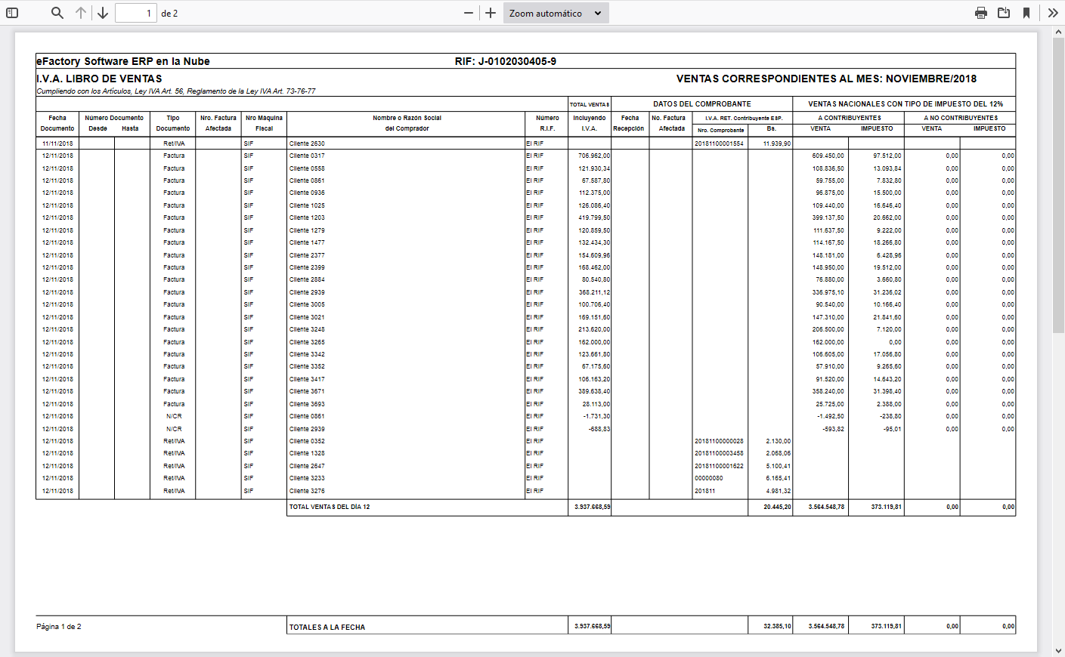The image size is (1065, 657).
Task: Select the date 11/11/2018
Action: pos(57,143)
